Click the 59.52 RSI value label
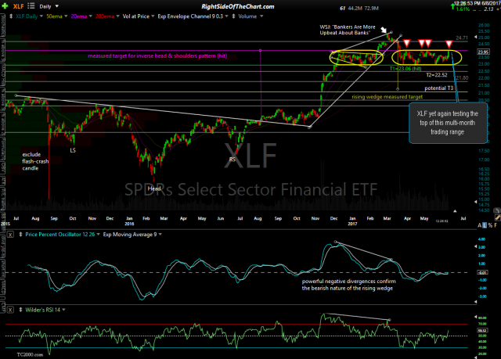This screenshot has height=359, width=501. [482, 331]
